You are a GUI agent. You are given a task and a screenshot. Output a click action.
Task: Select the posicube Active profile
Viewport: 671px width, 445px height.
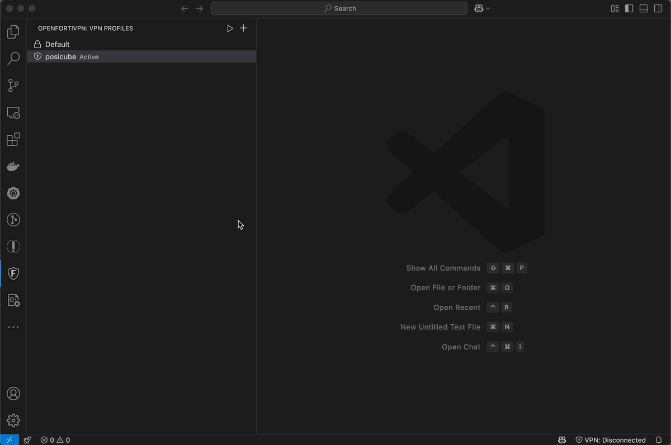(141, 56)
